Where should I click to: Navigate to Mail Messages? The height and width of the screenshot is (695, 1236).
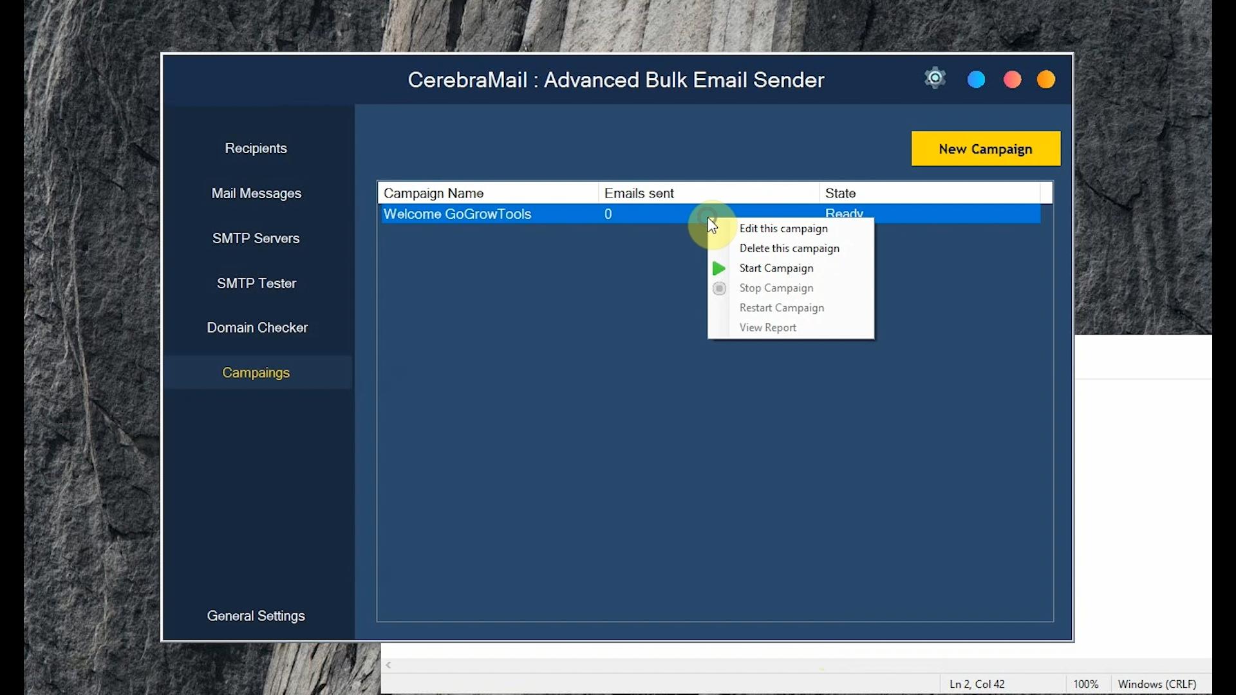point(256,193)
